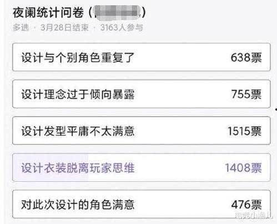Click the watermark in the bottom corner
Viewport: 277px width, 224px height.
pos(254,215)
